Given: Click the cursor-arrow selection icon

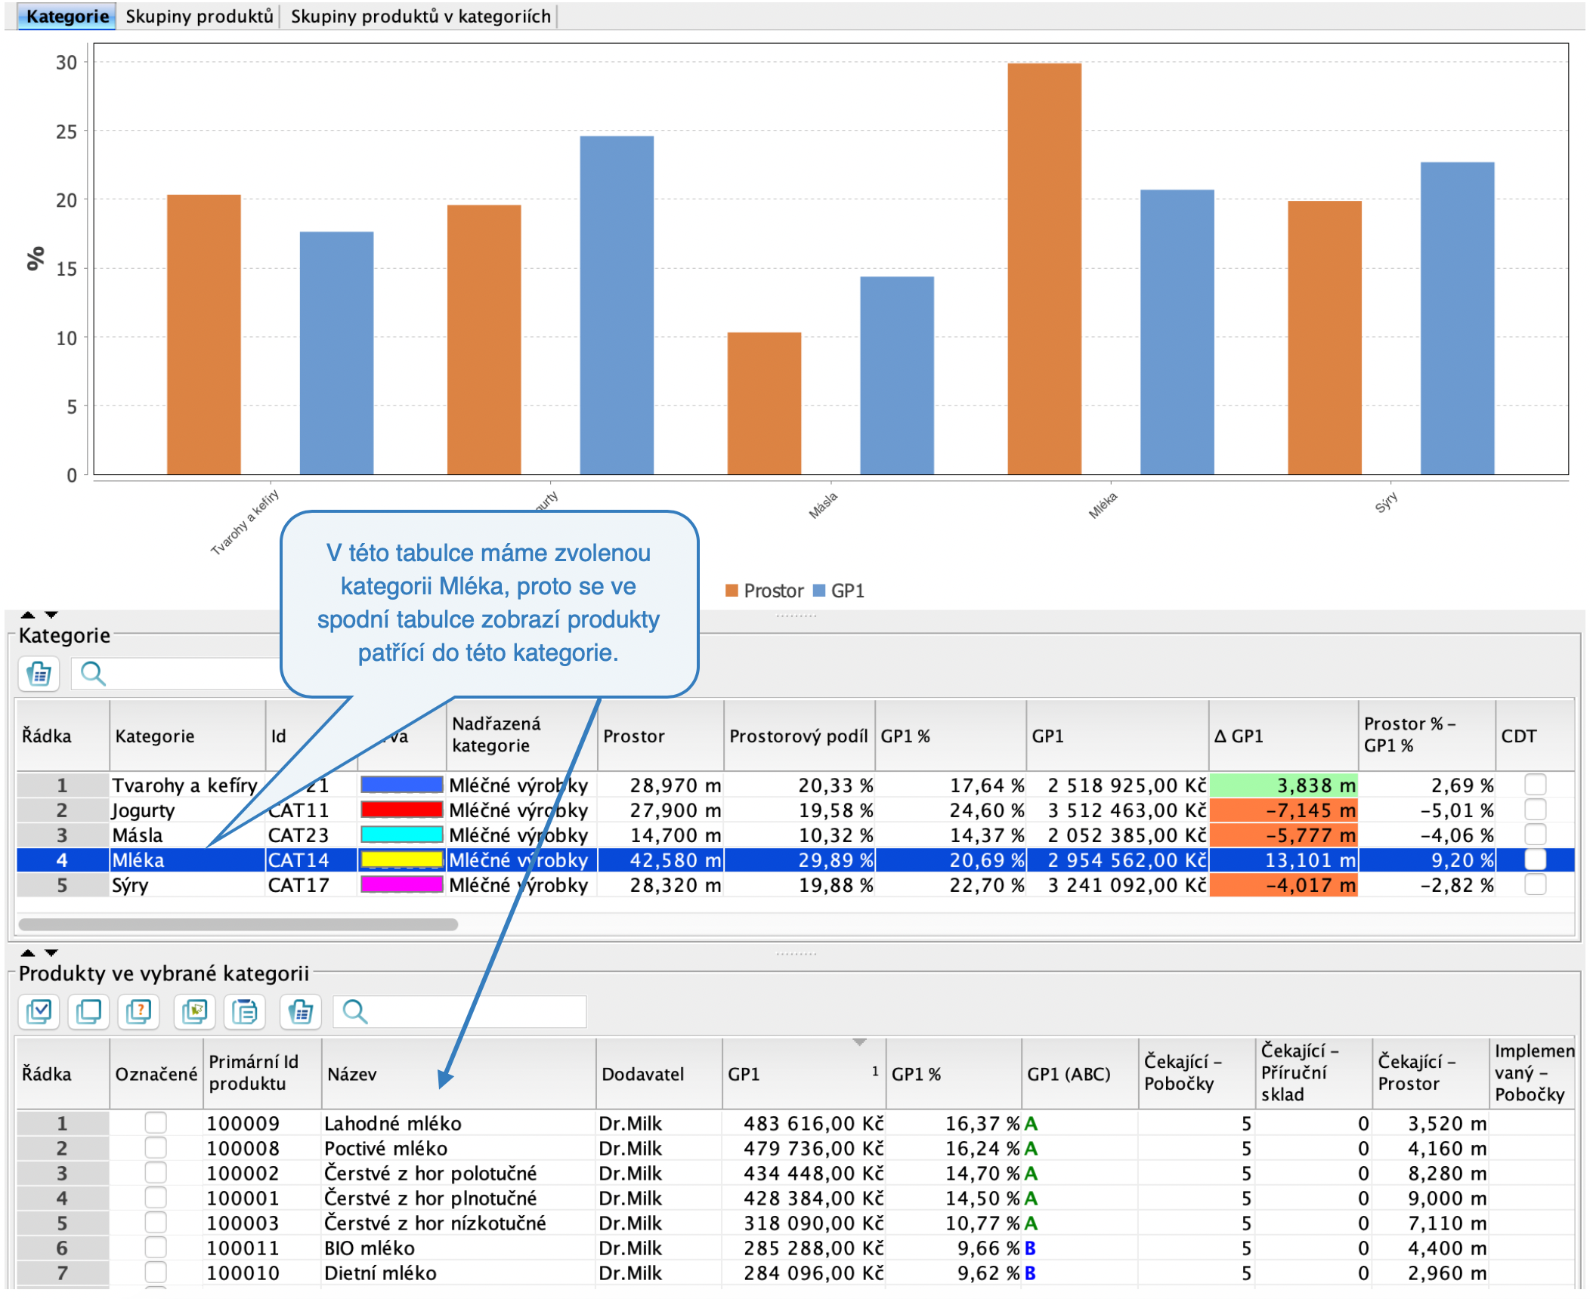Looking at the screenshot, I should click(x=194, y=1012).
